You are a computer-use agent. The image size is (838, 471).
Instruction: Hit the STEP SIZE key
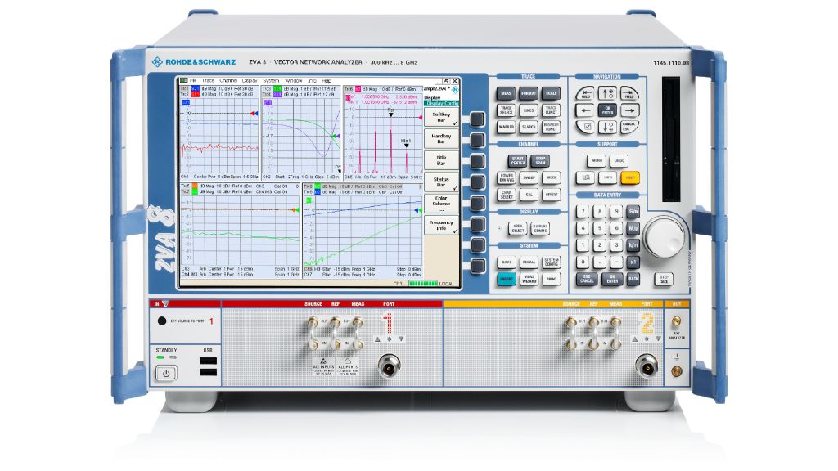tap(664, 279)
